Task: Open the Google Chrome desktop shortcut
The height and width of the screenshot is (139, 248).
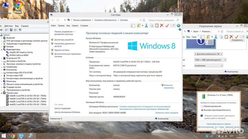Action: pyautogui.click(x=18, y=7)
